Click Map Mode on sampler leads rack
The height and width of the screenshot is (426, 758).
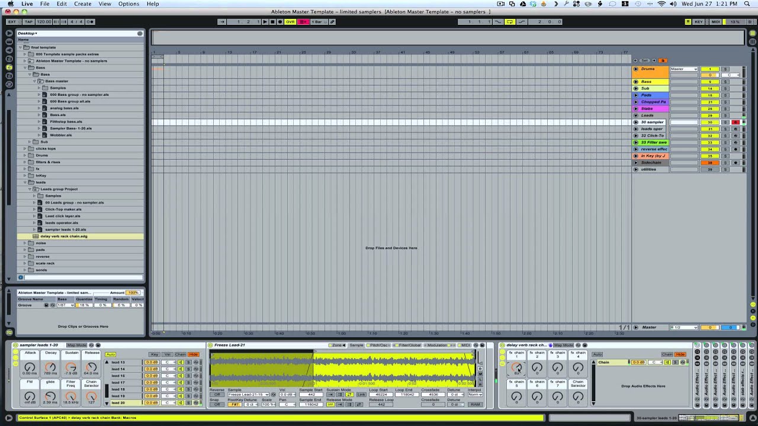(x=76, y=345)
